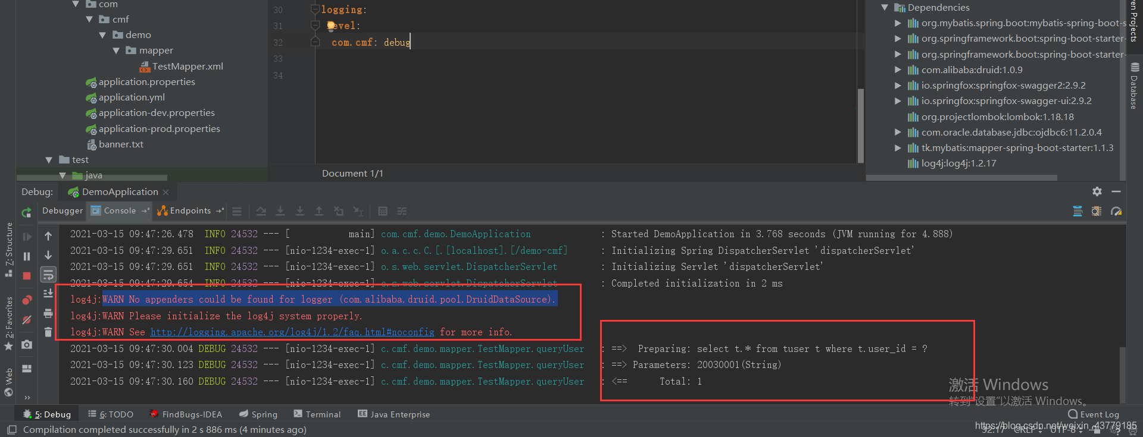Screen dimensions: 1143x437
Task: Collapse the Dependencies node
Action: tap(885, 7)
